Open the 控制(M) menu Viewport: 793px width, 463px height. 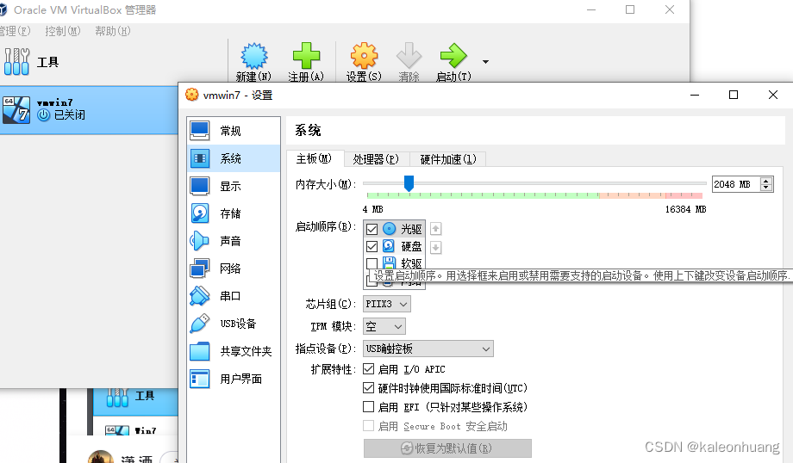point(62,31)
